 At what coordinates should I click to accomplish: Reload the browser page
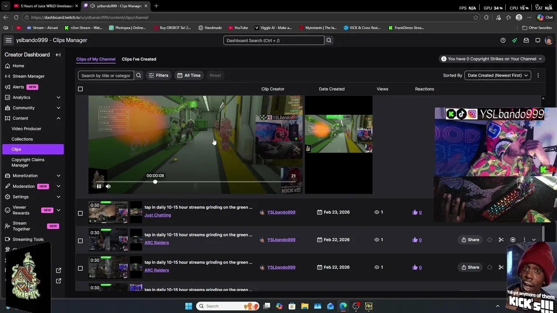click(x=16, y=17)
